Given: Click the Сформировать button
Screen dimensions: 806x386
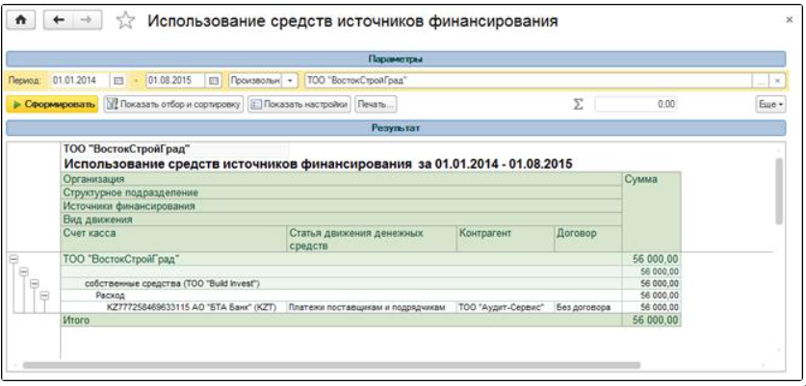Looking at the screenshot, I should (x=53, y=104).
